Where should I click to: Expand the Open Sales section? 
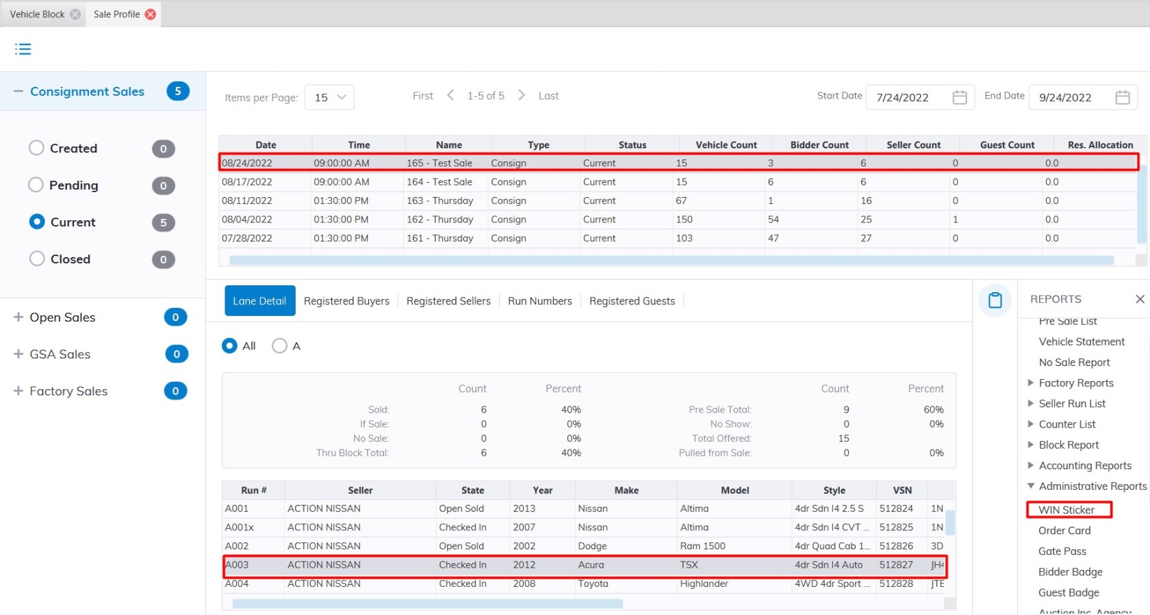coord(18,317)
